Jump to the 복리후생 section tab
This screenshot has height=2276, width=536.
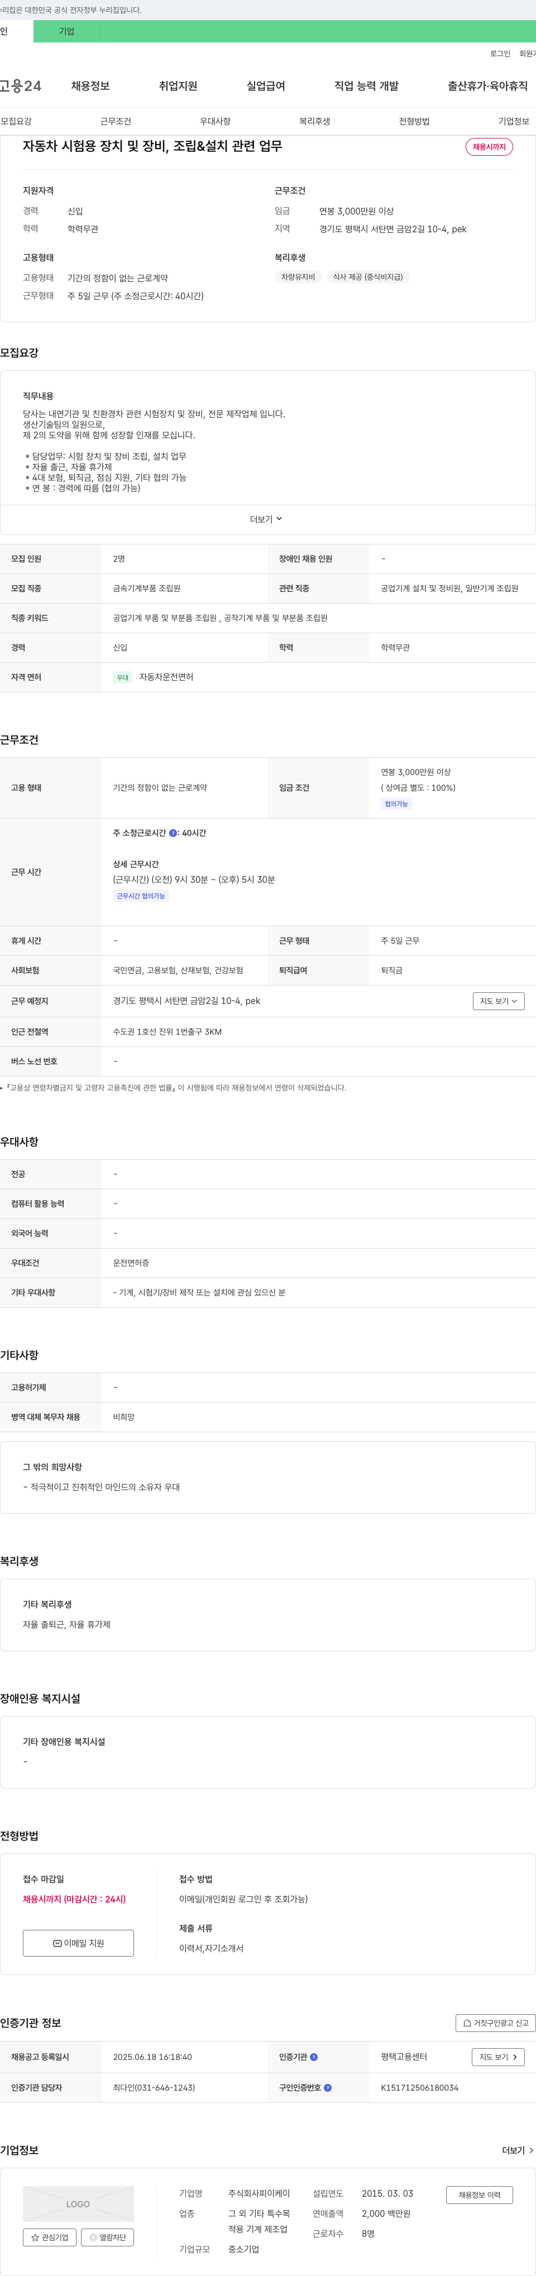point(314,121)
